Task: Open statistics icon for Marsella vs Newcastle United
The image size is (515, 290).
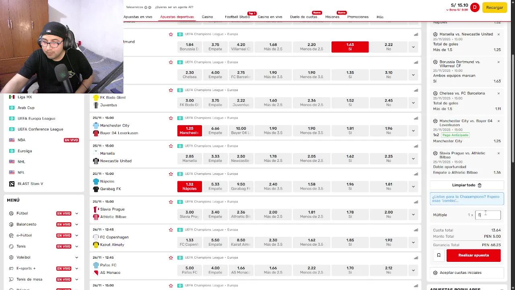Action: [x=416, y=146]
